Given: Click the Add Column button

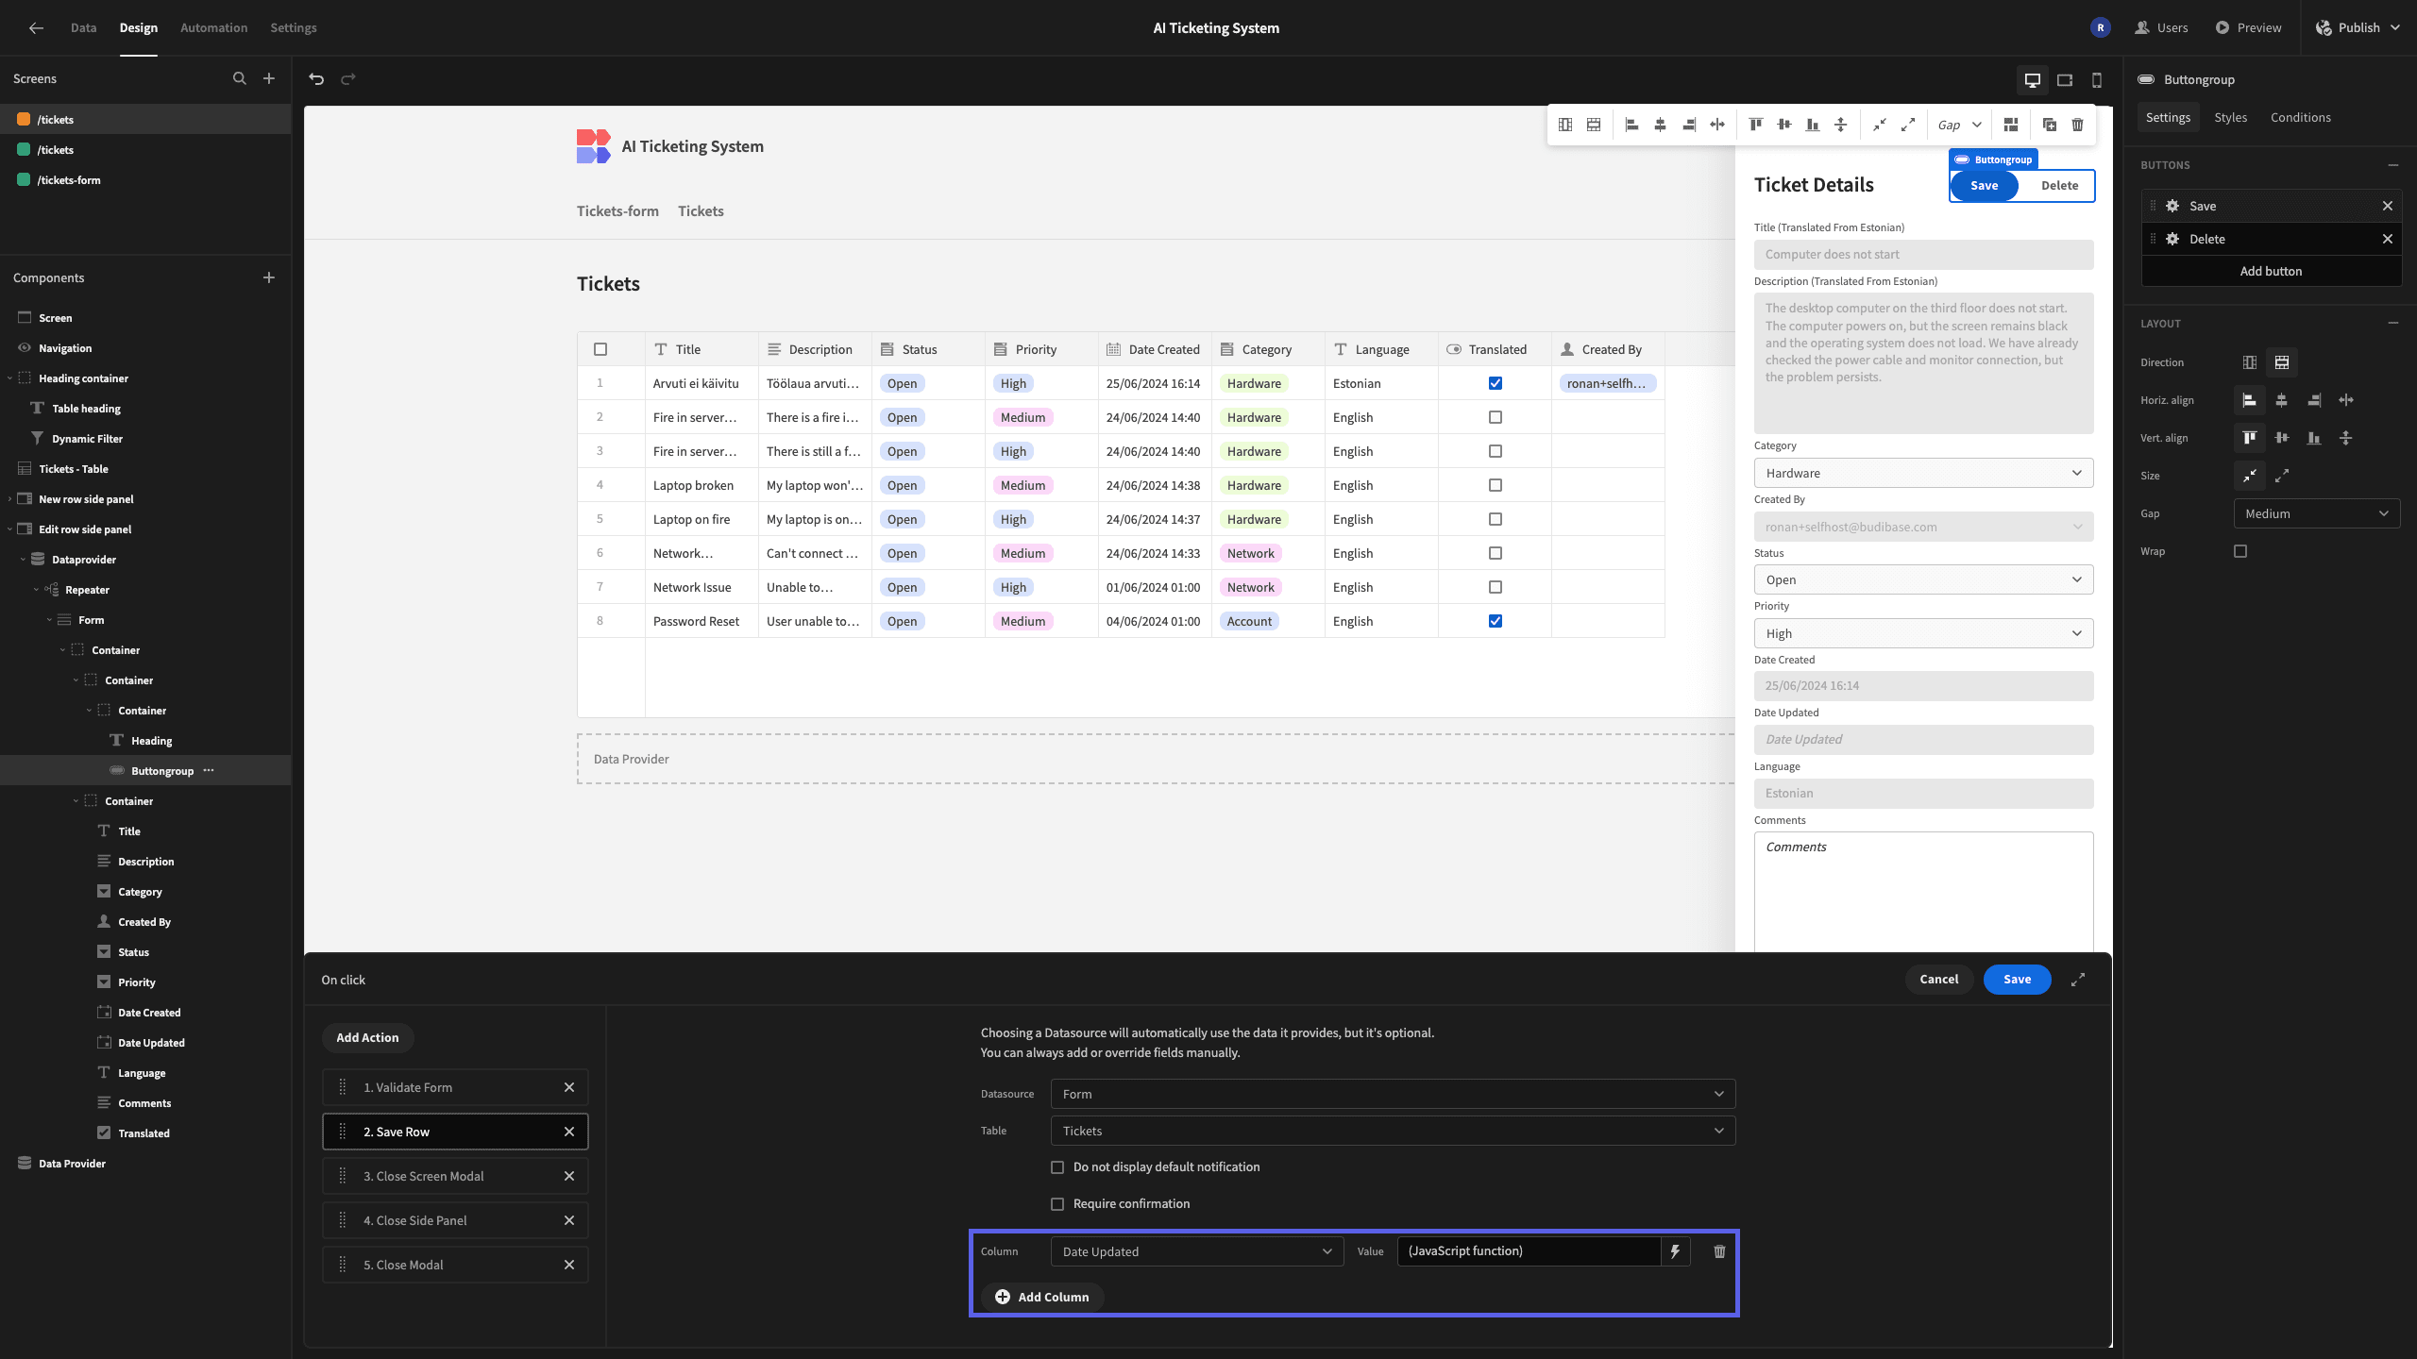Looking at the screenshot, I should click(1042, 1297).
